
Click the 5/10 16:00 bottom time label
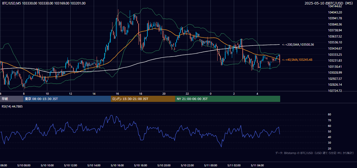coord(117,165)
